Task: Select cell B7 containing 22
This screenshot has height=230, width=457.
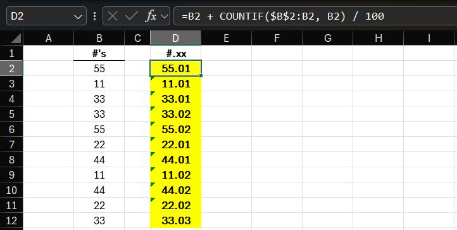Action: (x=99, y=144)
